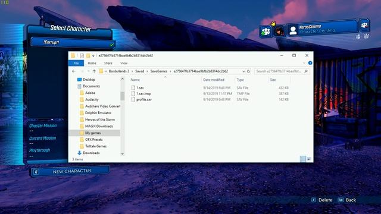Sort files by Type column
The width and height of the screenshot is (381, 214).
(x=240, y=80)
